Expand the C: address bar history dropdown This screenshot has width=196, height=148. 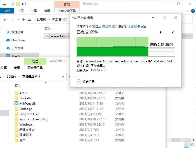[x=63, y=76]
